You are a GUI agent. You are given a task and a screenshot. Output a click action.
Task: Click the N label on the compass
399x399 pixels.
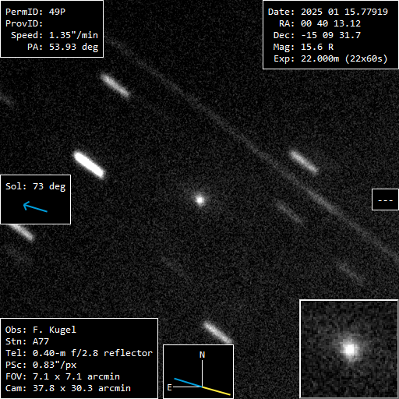[x=202, y=355]
